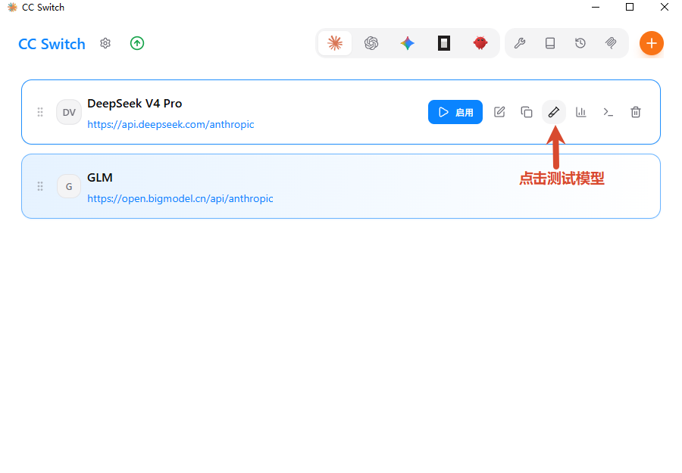Delete the DeepSeek V4 Pro provider
Viewport: 682px width, 473px height.
coord(636,112)
